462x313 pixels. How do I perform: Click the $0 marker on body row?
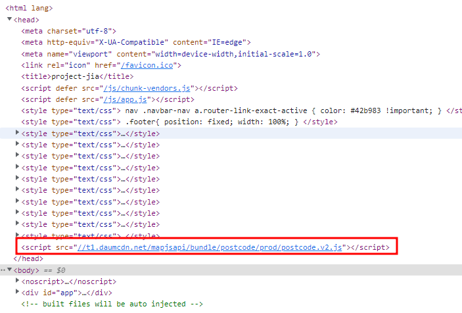tap(61, 270)
